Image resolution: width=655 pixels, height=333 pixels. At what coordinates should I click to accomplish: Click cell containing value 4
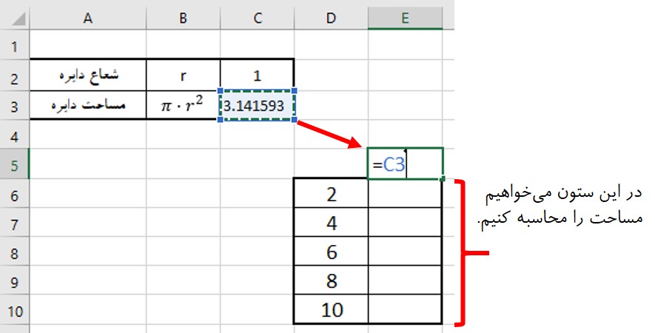pos(332,222)
